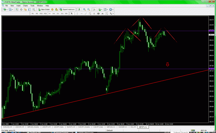
Task: Switch to the GBPUSD,Weekly chart tab
Action: click(x=33, y=127)
